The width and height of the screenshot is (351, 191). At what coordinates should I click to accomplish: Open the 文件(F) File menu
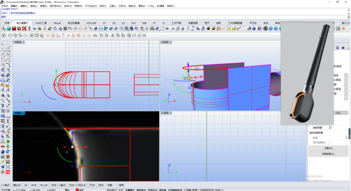[5, 6]
